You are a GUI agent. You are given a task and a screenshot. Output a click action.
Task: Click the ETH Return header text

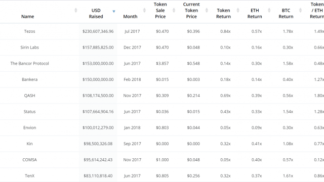[x=255, y=14]
